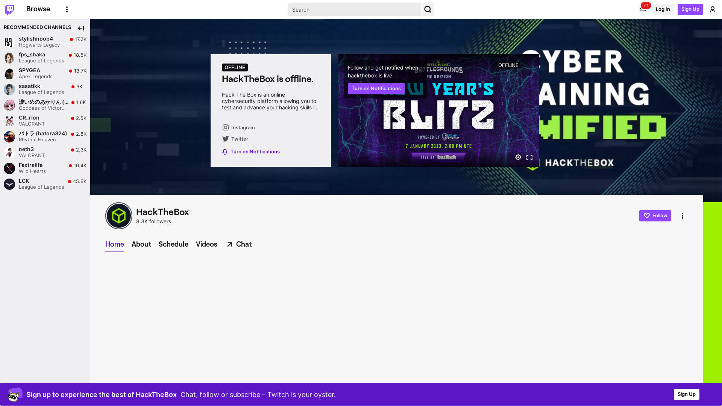The width and height of the screenshot is (722, 406).
Task: Open fps_shaka's channel avatar
Action: [x=9, y=58]
